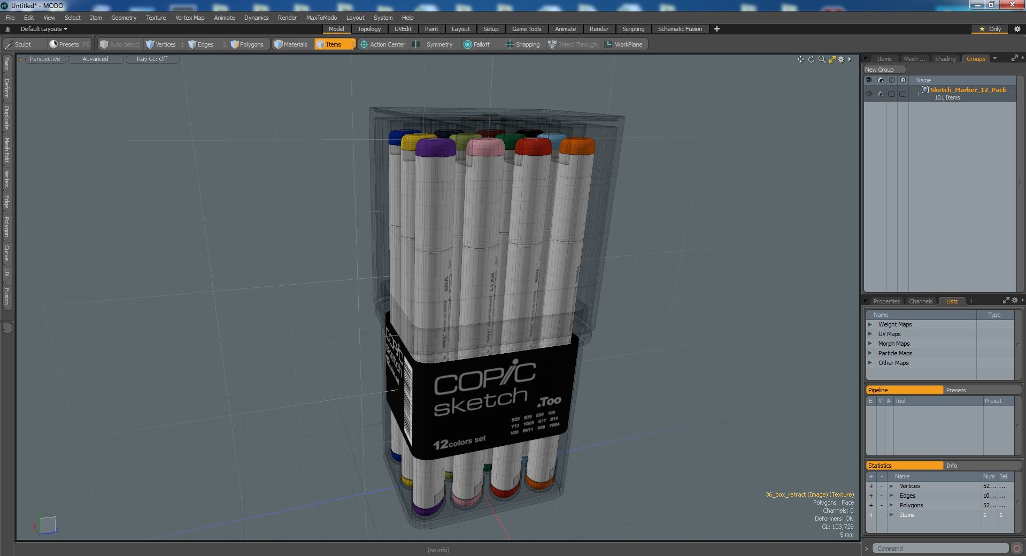This screenshot has width=1026, height=556.
Task: Open the WorkPlane options
Action: click(623, 44)
